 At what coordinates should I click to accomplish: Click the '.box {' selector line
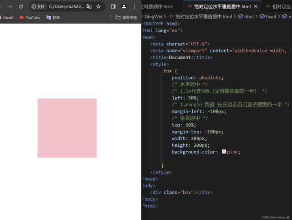click(169, 71)
